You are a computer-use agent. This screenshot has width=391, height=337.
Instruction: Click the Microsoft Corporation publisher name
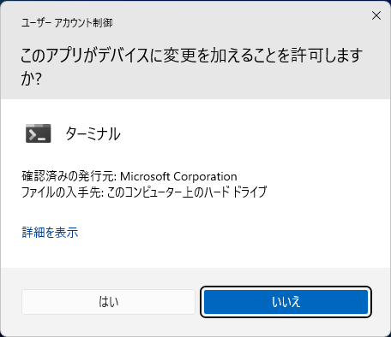178,176
